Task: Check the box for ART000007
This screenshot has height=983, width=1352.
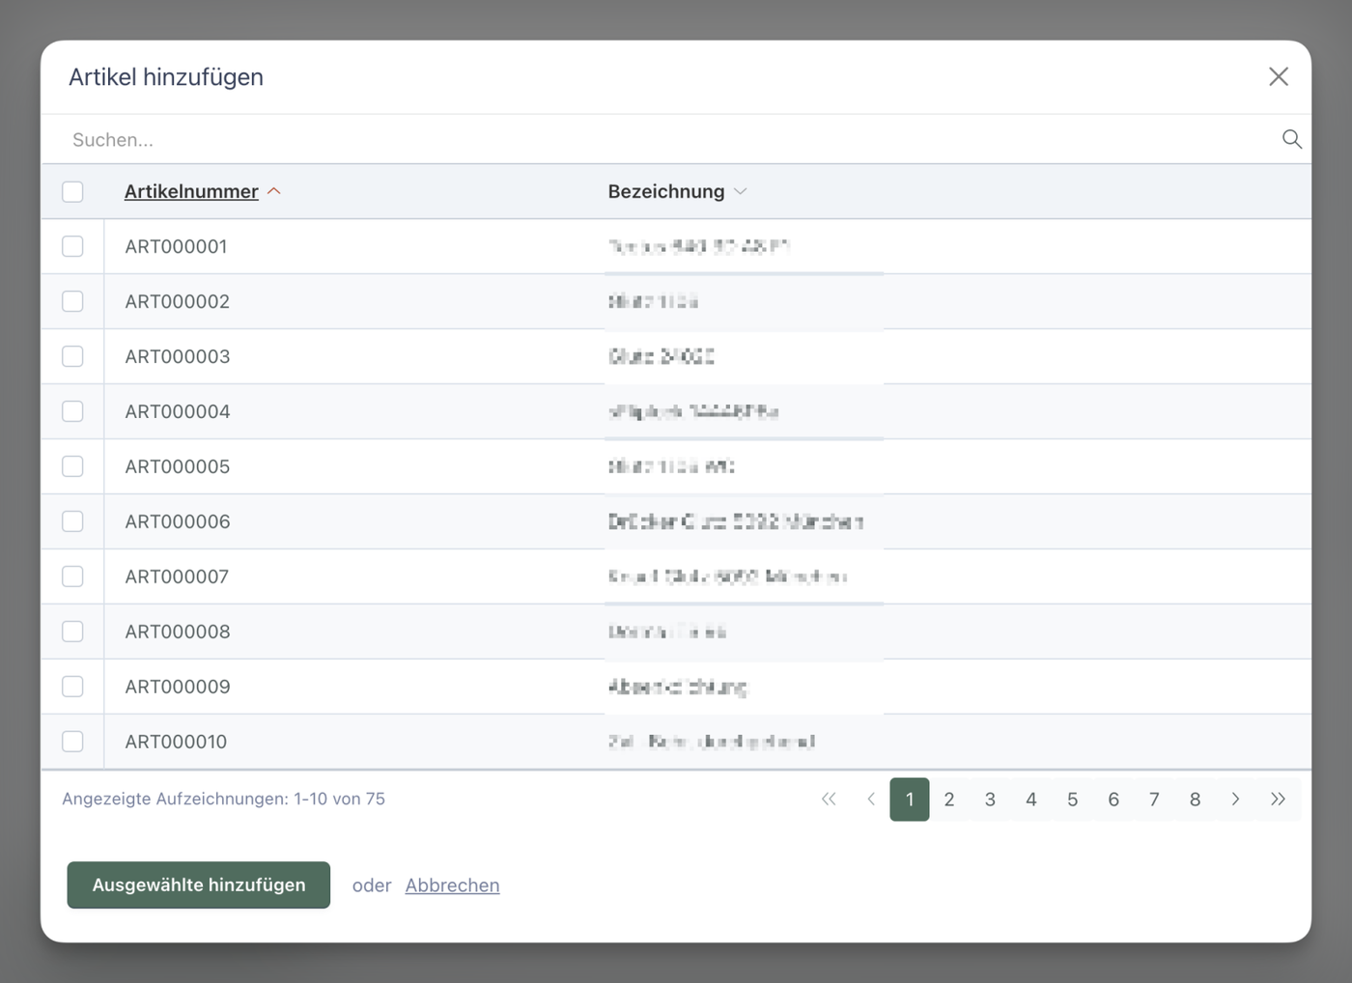Action: click(72, 576)
